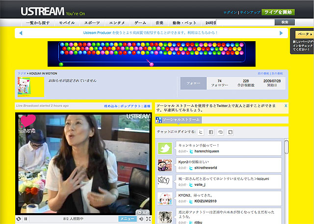Open the 音楽 category

[x=159, y=23]
